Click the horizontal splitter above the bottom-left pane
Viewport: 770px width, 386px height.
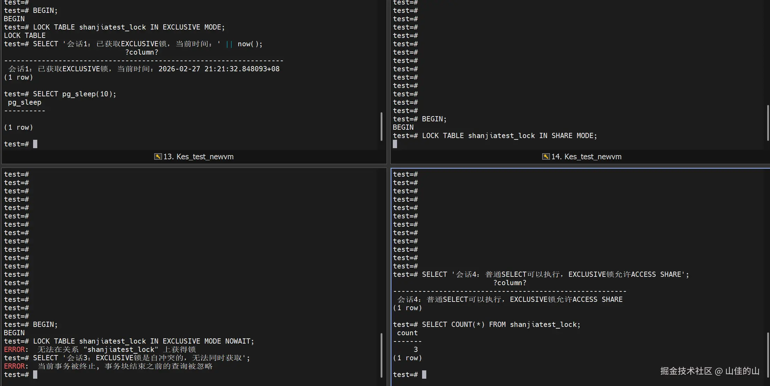coord(193,166)
